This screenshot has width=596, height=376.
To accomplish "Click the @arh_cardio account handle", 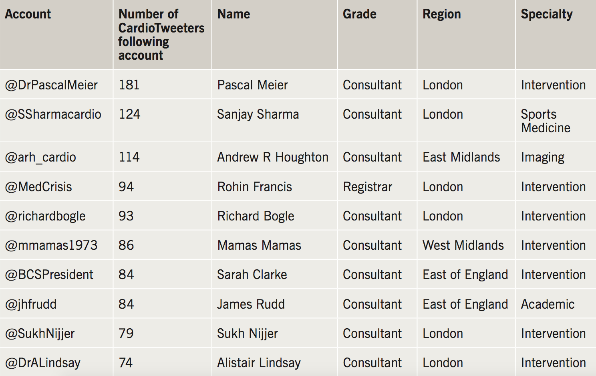I will [x=40, y=157].
